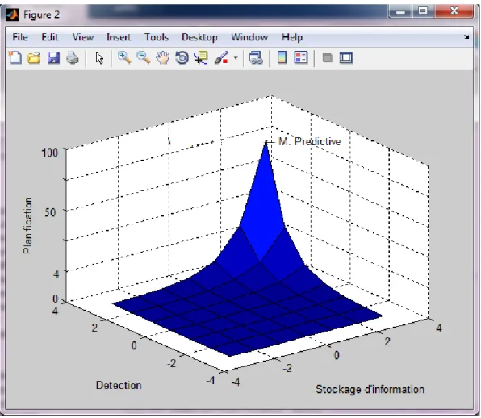Open the View menu
The width and height of the screenshot is (481, 418).
click(x=83, y=37)
